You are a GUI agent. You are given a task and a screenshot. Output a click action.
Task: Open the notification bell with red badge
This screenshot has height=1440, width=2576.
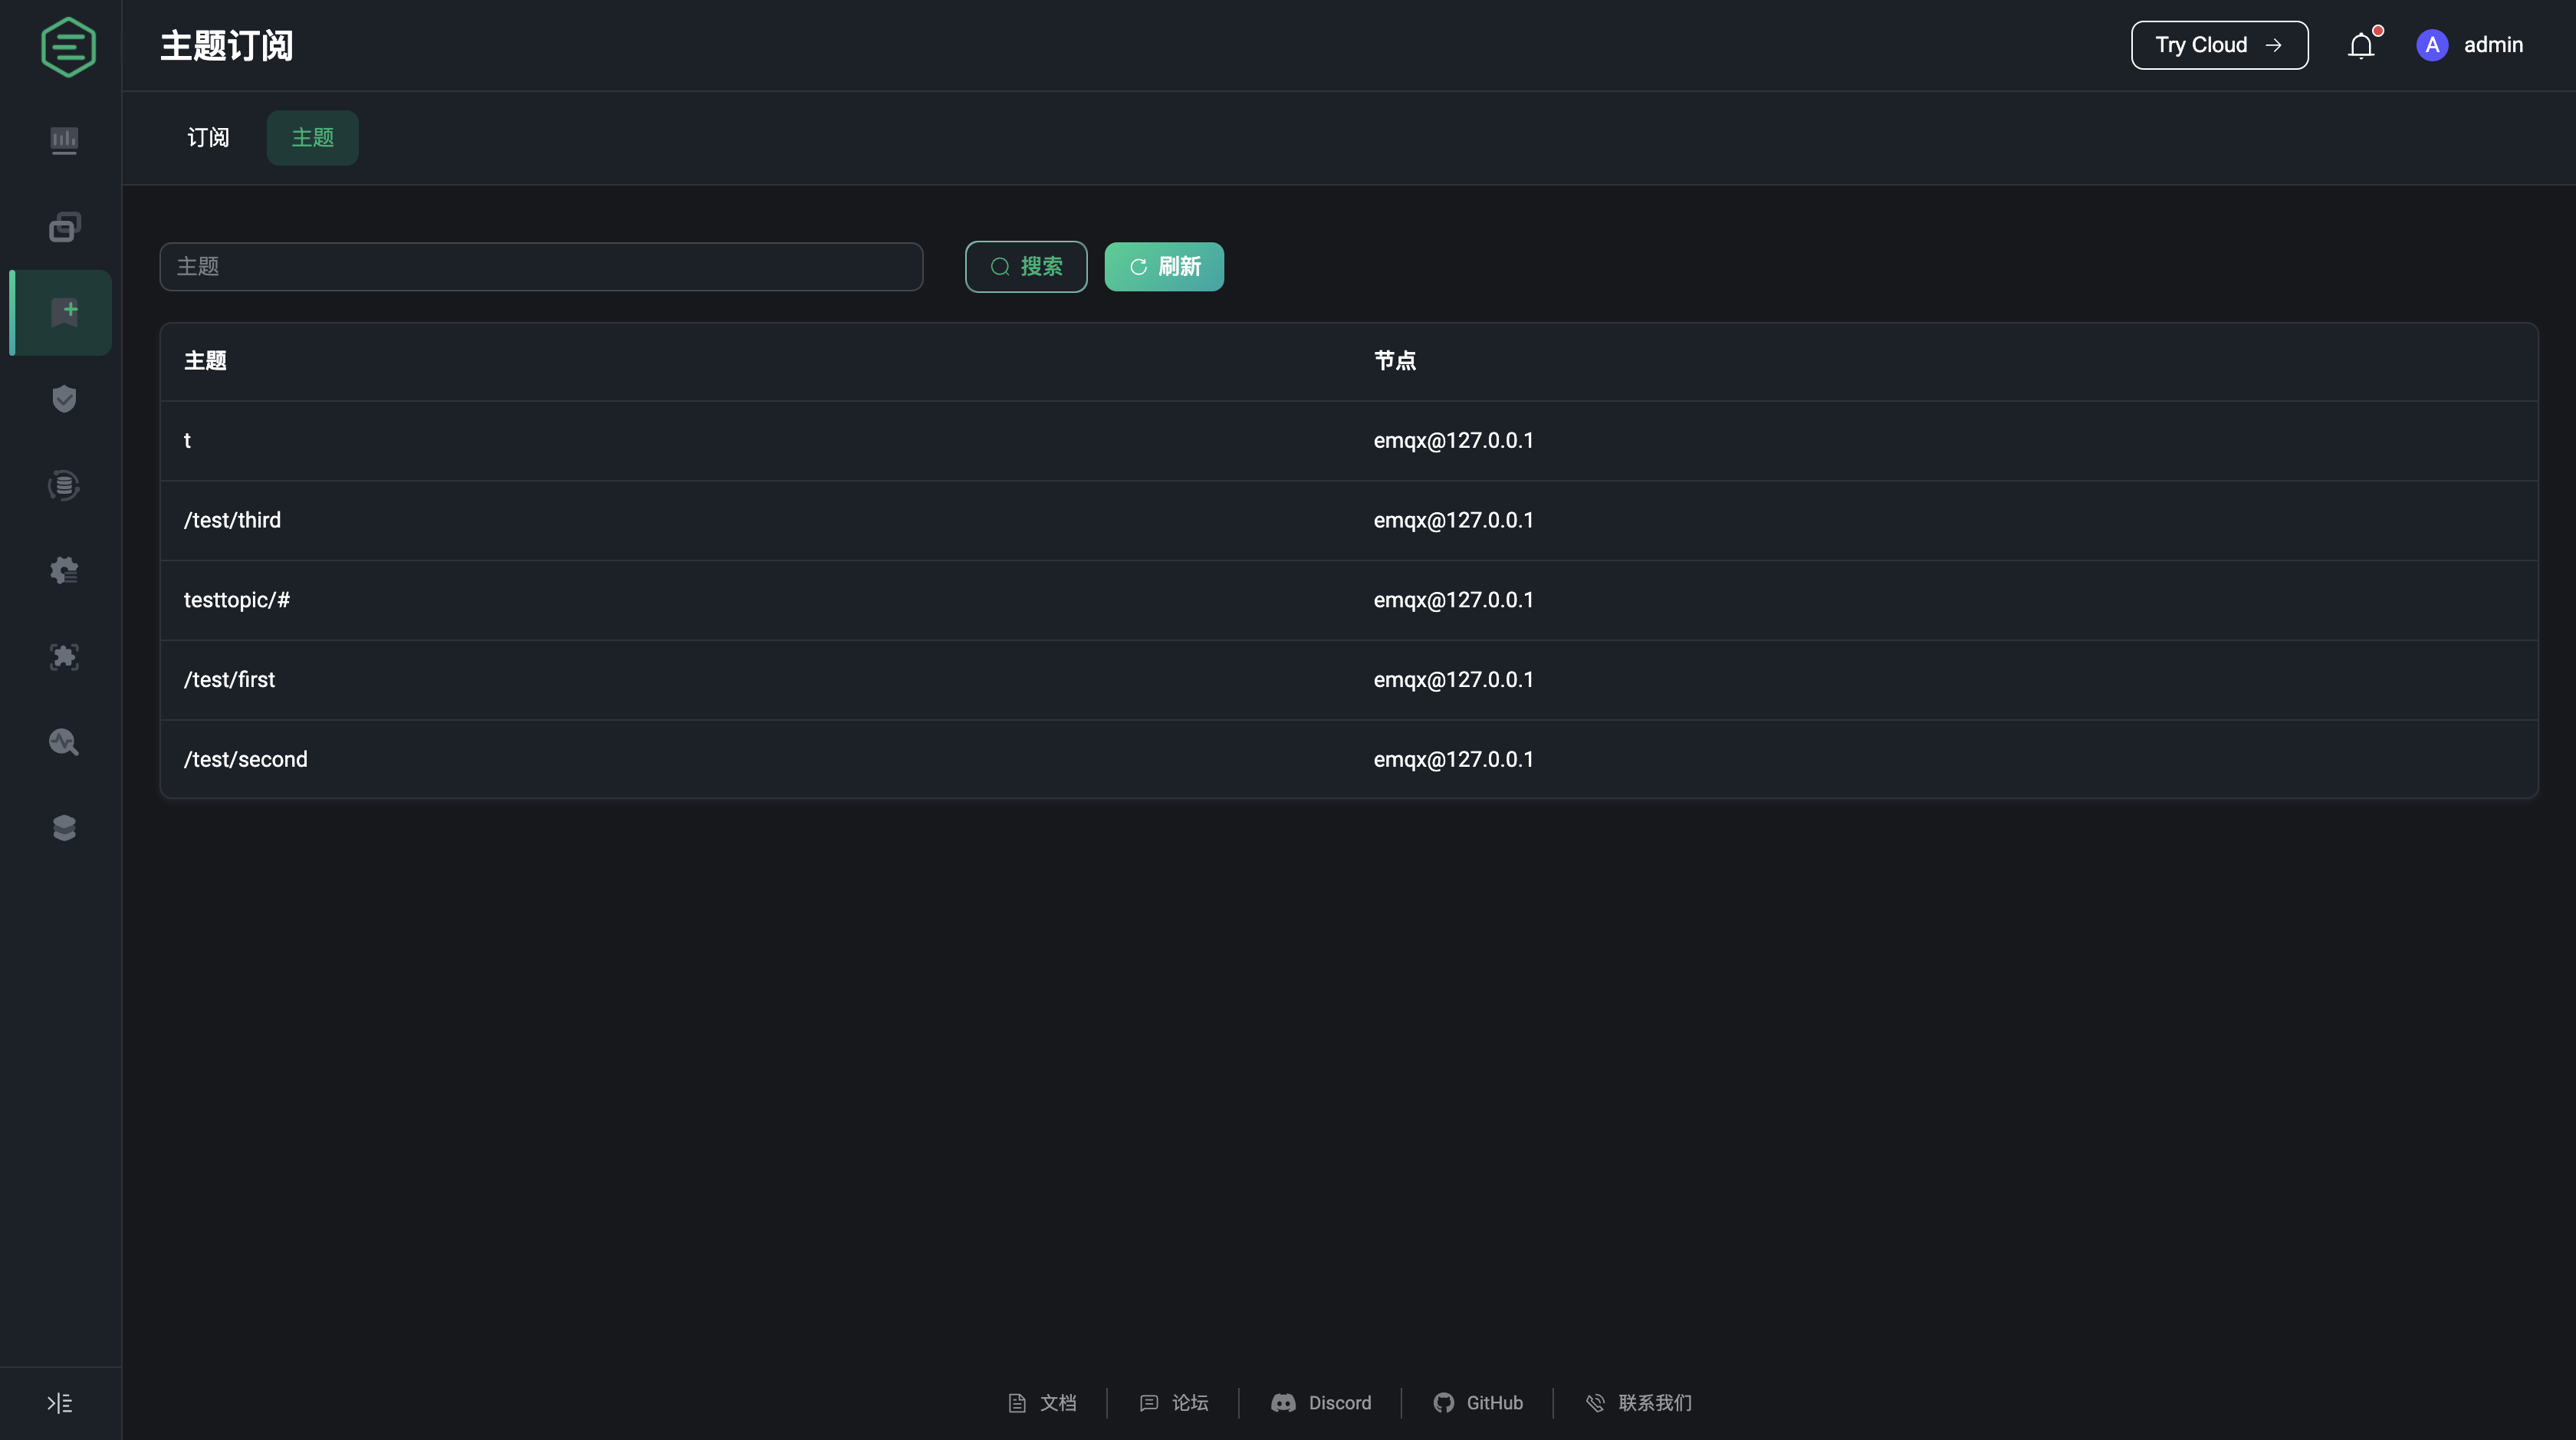[x=2361, y=45]
